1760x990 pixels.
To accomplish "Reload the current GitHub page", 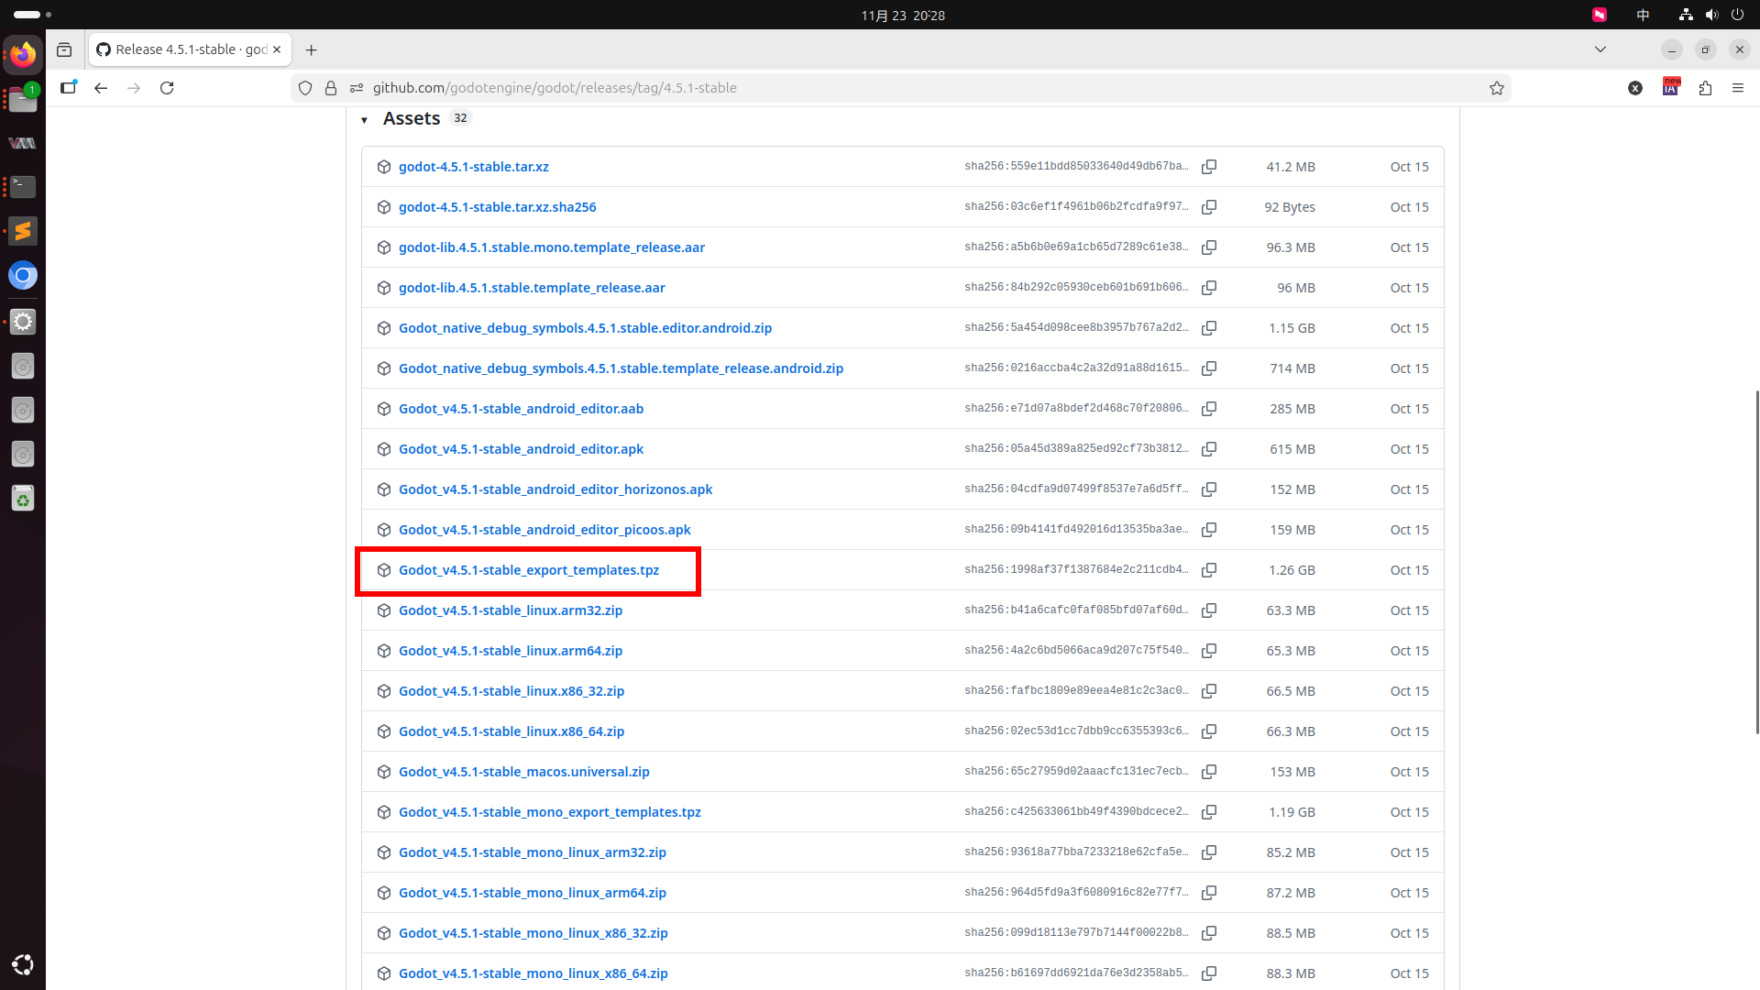I will tap(167, 88).
